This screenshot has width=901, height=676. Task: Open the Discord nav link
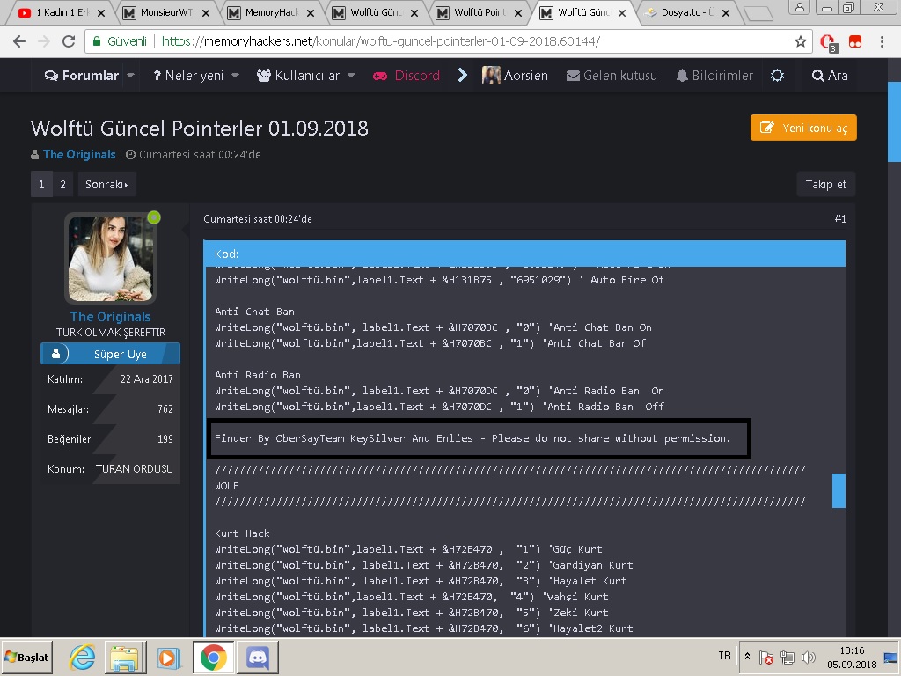(407, 76)
